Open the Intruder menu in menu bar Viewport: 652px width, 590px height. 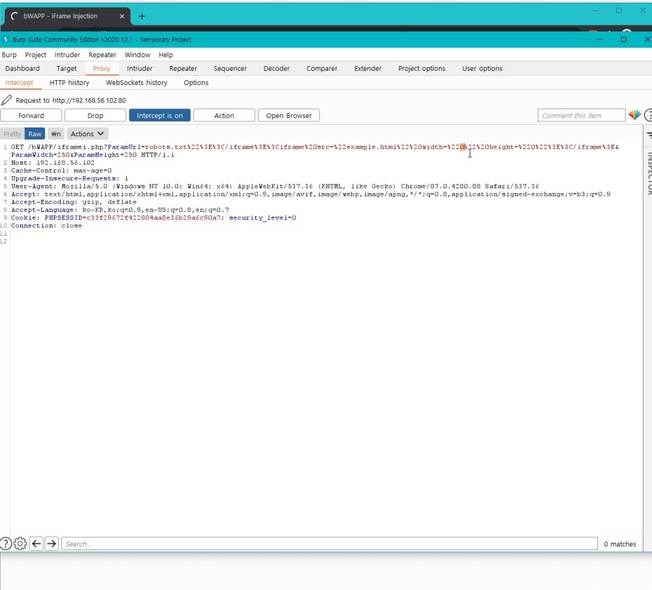[x=67, y=55]
